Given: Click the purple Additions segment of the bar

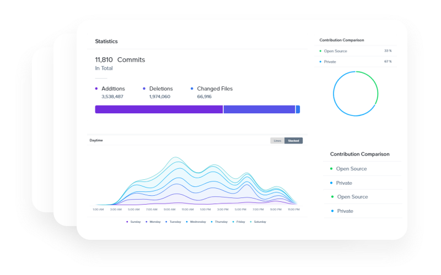Looking at the screenshot, I should click(x=159, y=109).
